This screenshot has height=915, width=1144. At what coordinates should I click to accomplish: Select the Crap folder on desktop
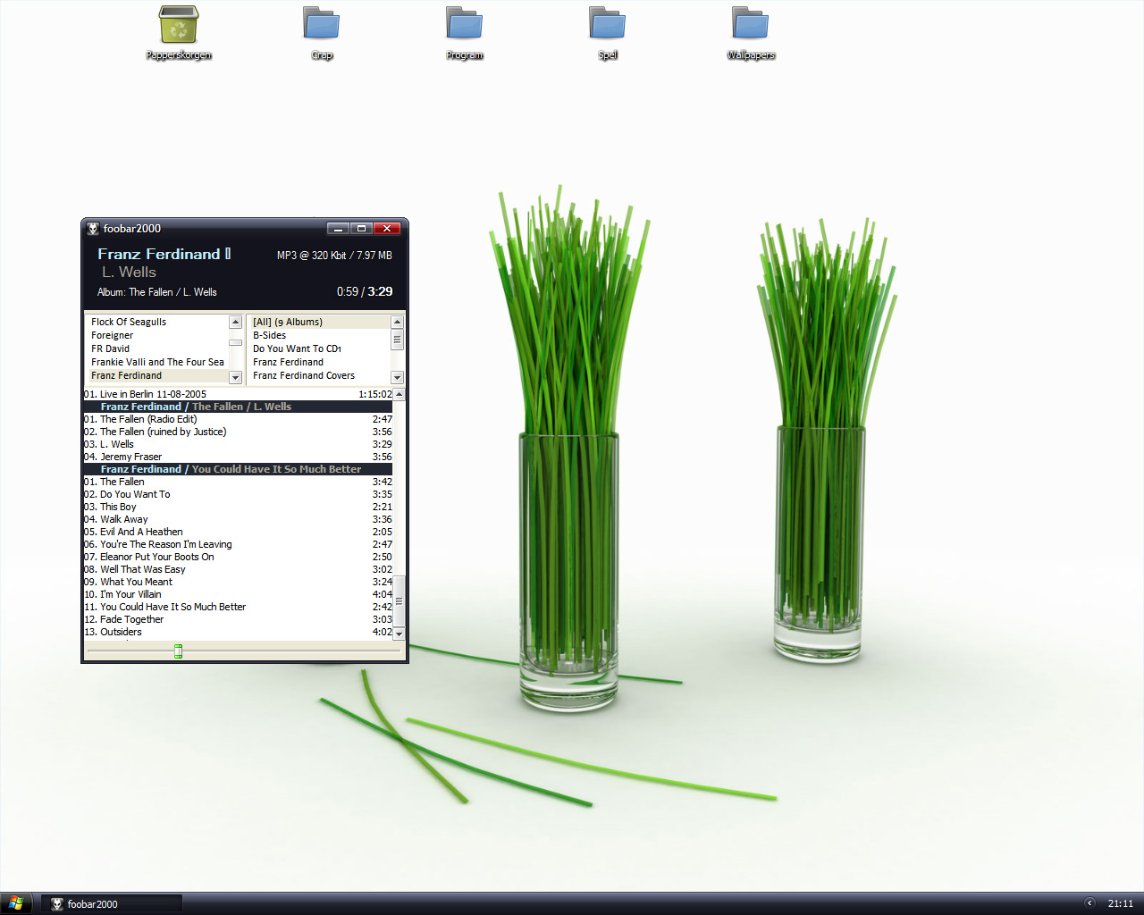(322, 25)
